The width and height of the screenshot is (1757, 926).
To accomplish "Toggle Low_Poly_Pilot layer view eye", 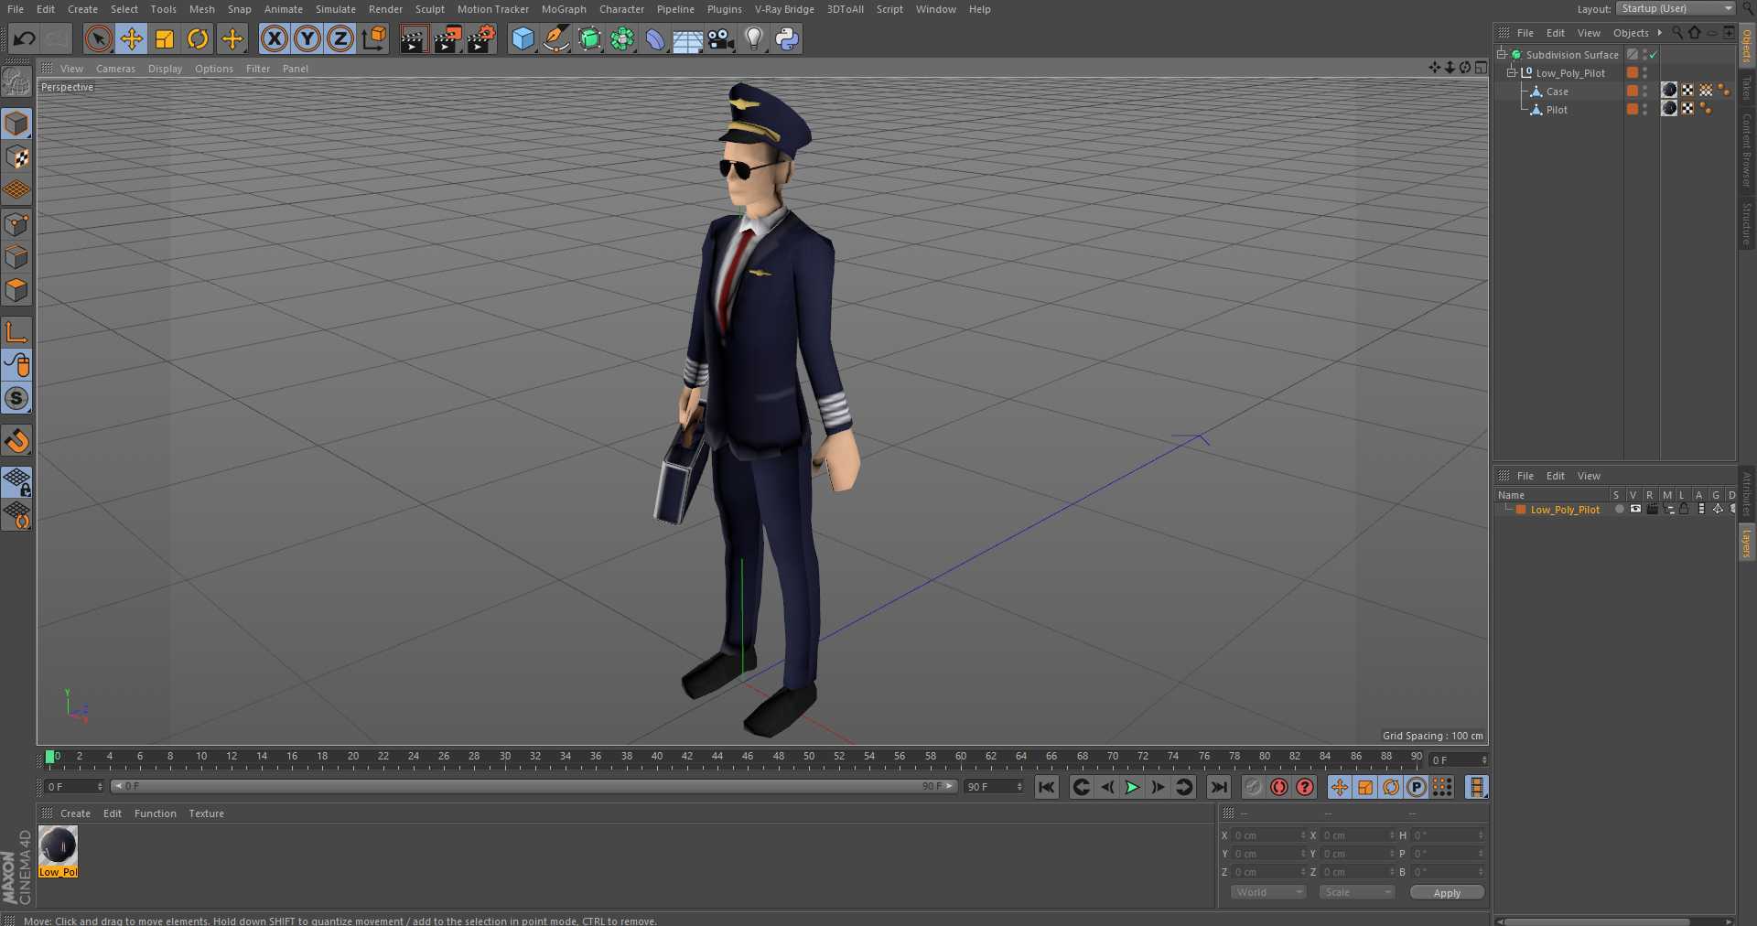I will coord(1635,509).
